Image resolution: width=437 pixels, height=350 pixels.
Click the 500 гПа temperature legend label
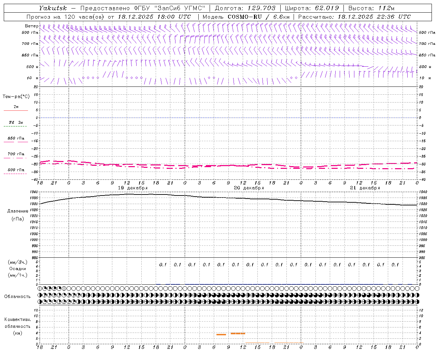(16, 170)
